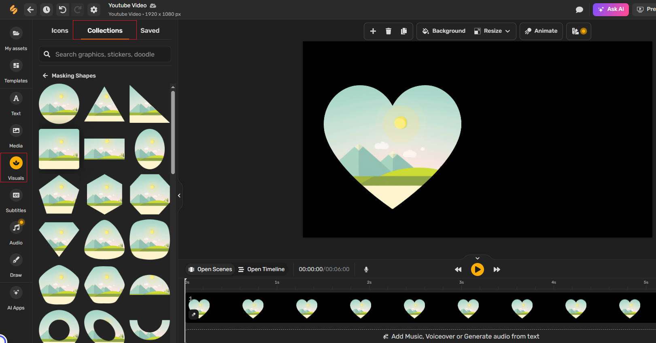Duplicate with the copy icon

(x=404, y=31)
